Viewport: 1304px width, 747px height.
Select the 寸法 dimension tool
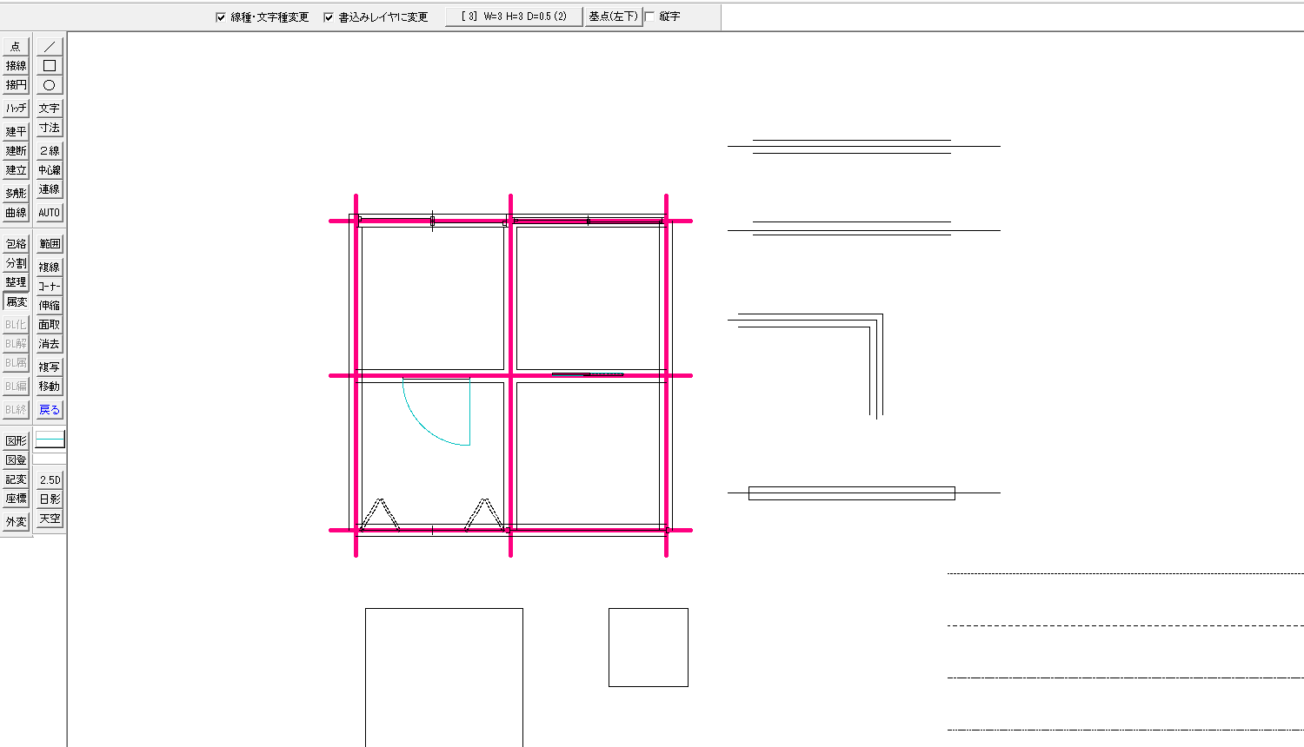tap(50, 127)
